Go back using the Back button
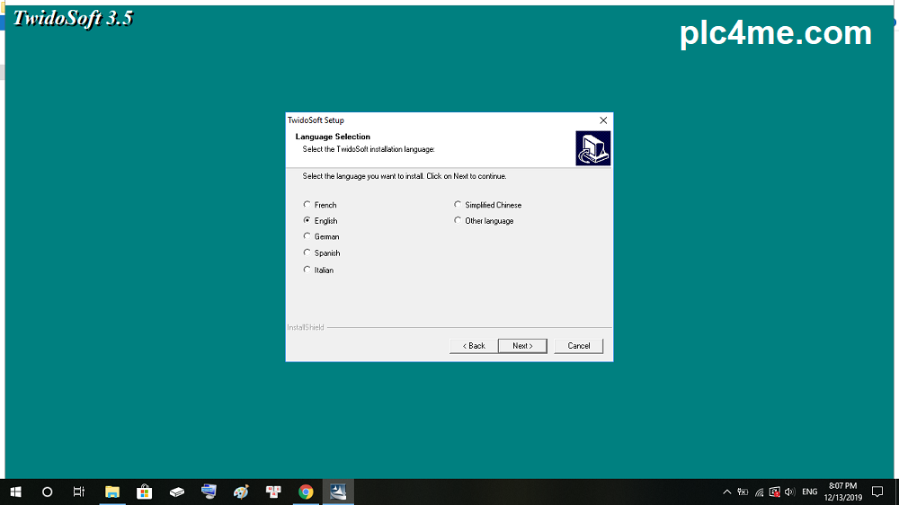The height and width of the screenshot is (505, 899). [x=474, y=346]
